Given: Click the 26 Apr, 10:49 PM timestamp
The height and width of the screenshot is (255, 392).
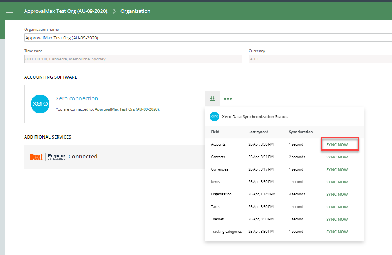Looking at the screenshot, I should click(x=262, y=194).
